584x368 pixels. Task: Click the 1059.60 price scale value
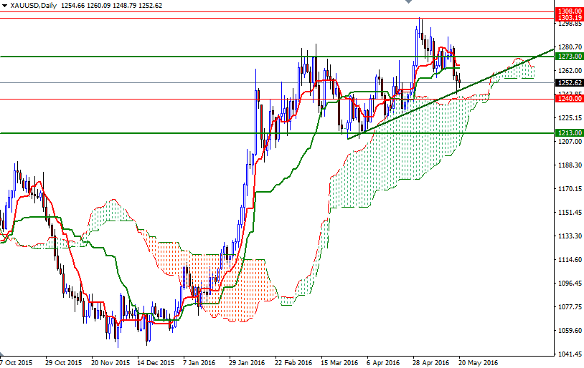coord(570,331)
